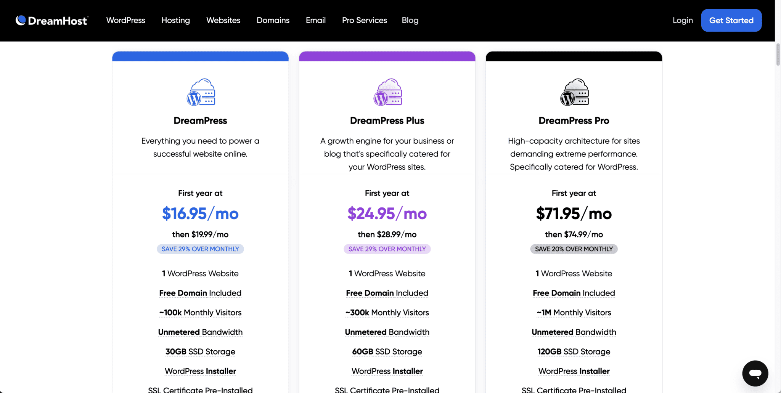Select the DreamPress Plus plan title
Image resolution: width=781 pixels, height=393 pixels.
pos(387,120)
